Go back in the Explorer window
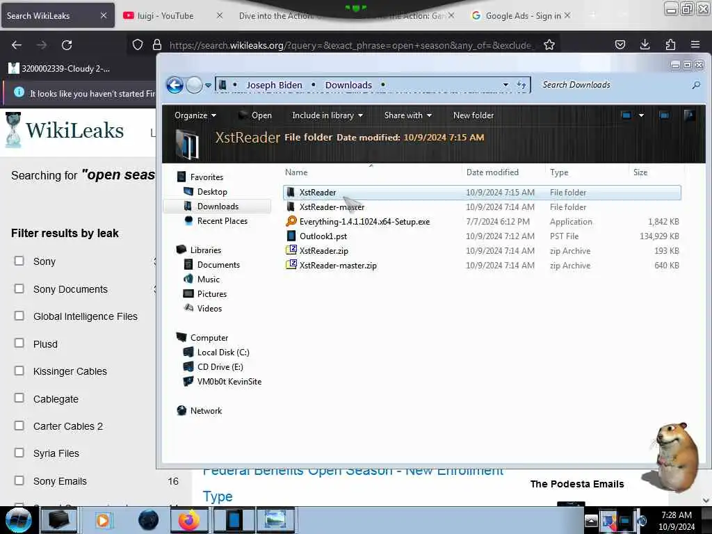The image size is (712, 534). [x=175, y=85]
